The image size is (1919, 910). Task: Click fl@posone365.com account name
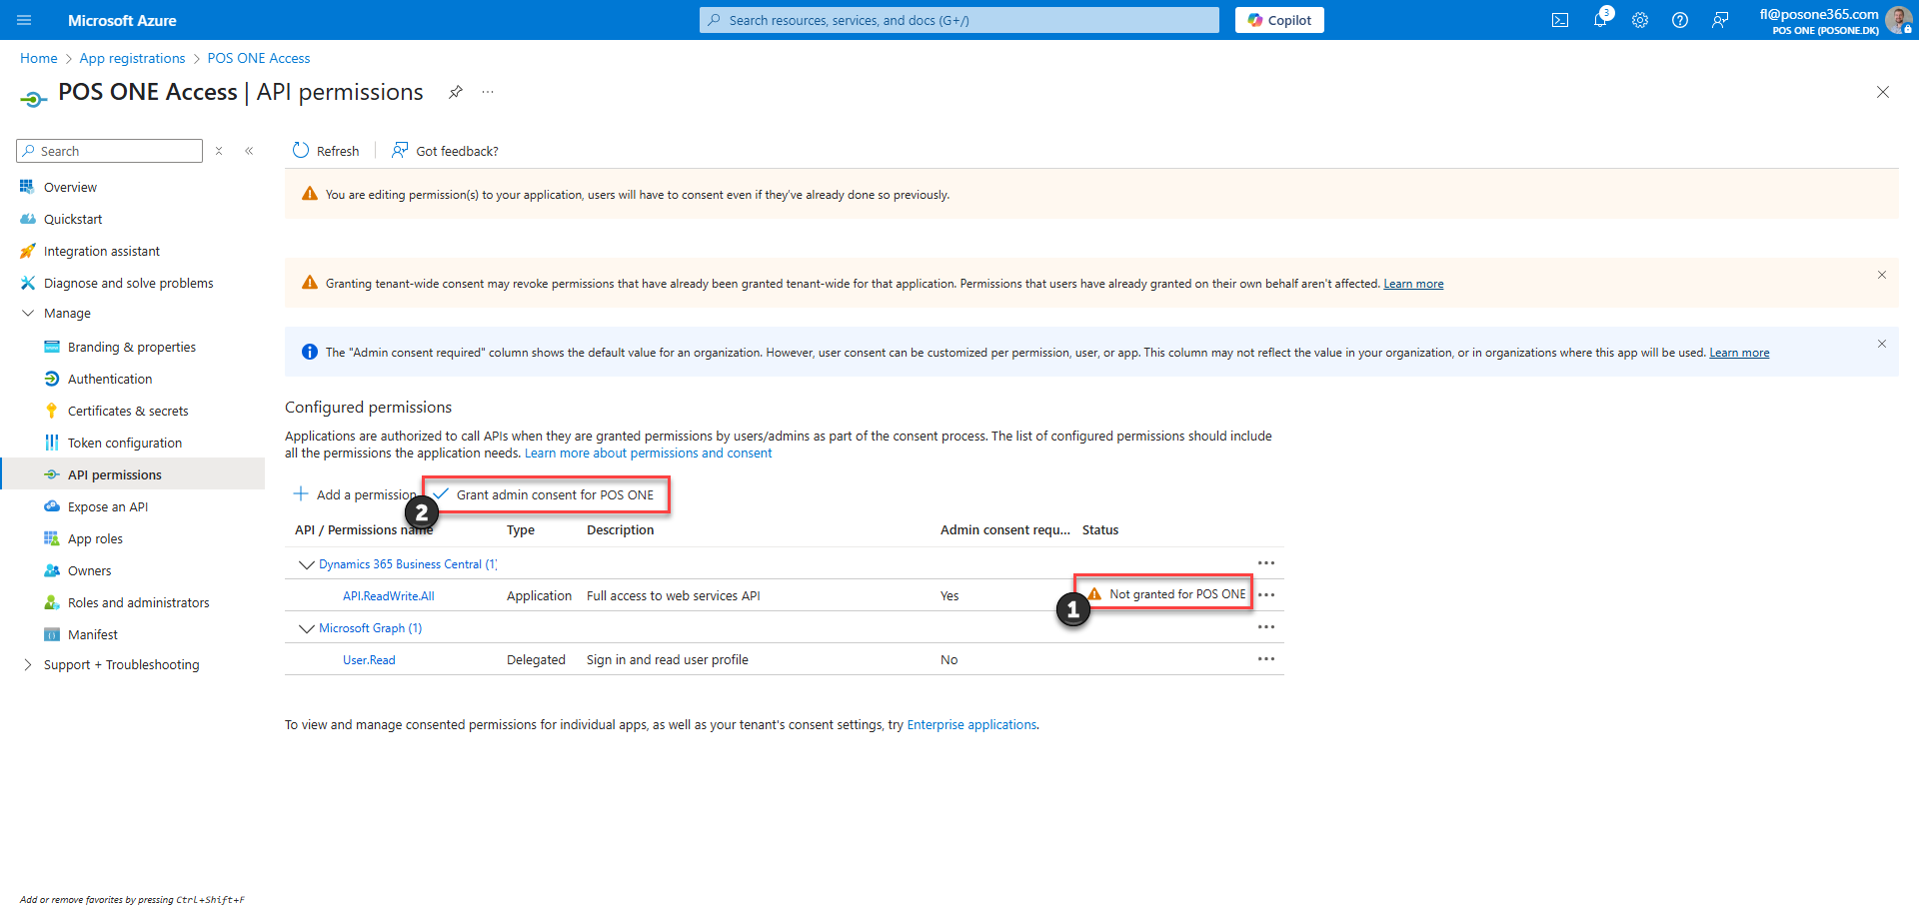coord(1819,14)
